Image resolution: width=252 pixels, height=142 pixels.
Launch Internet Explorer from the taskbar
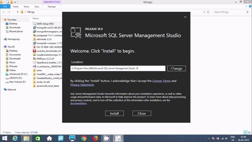15,138
